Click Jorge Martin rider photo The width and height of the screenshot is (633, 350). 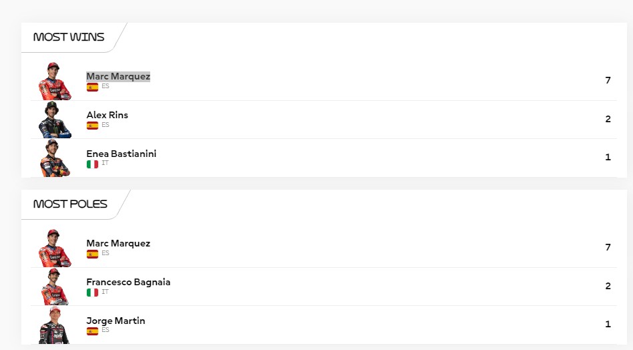coord(55,325)
